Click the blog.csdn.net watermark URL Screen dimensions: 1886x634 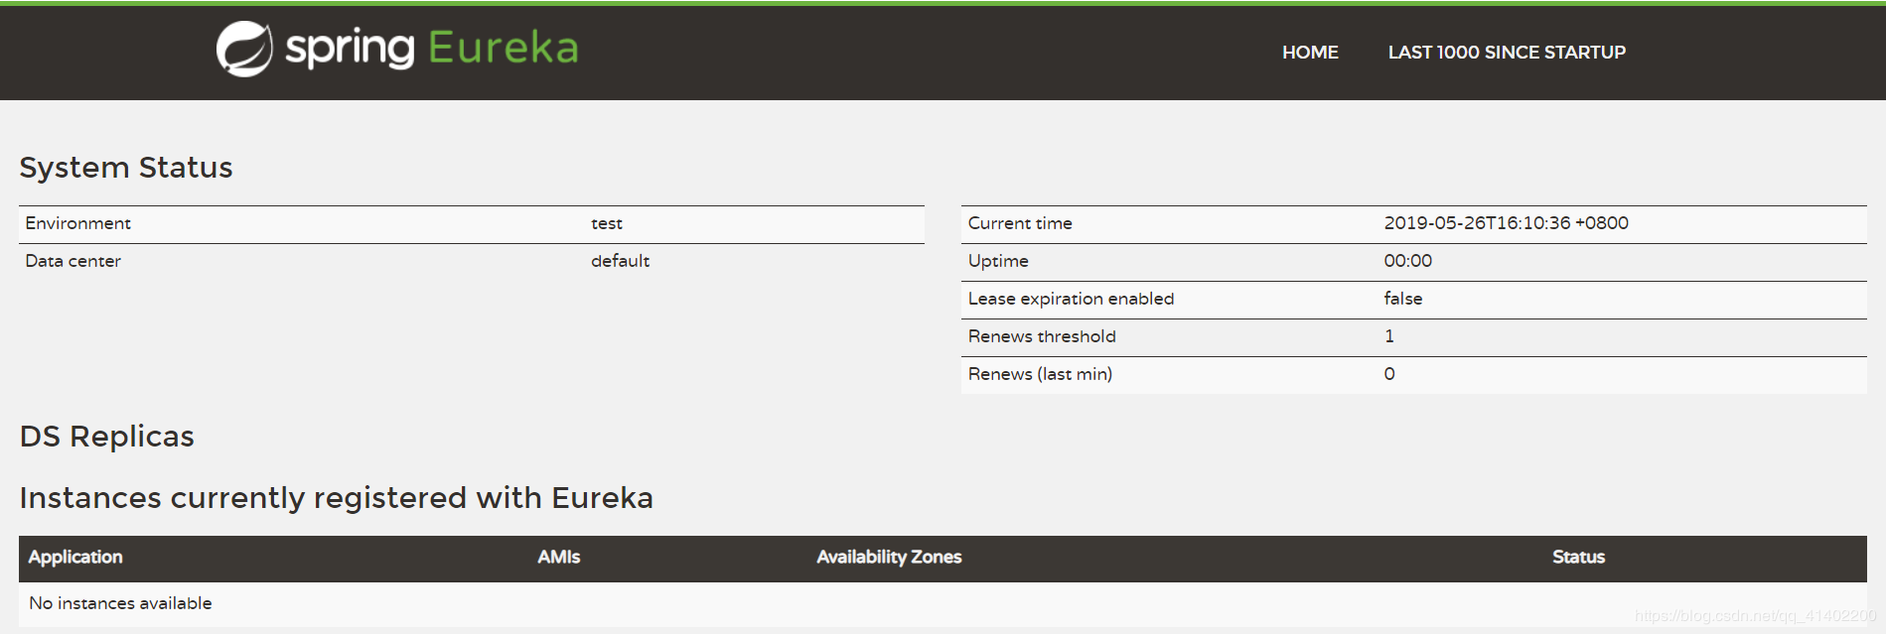pyautogui.click(x=1755, y=616)
